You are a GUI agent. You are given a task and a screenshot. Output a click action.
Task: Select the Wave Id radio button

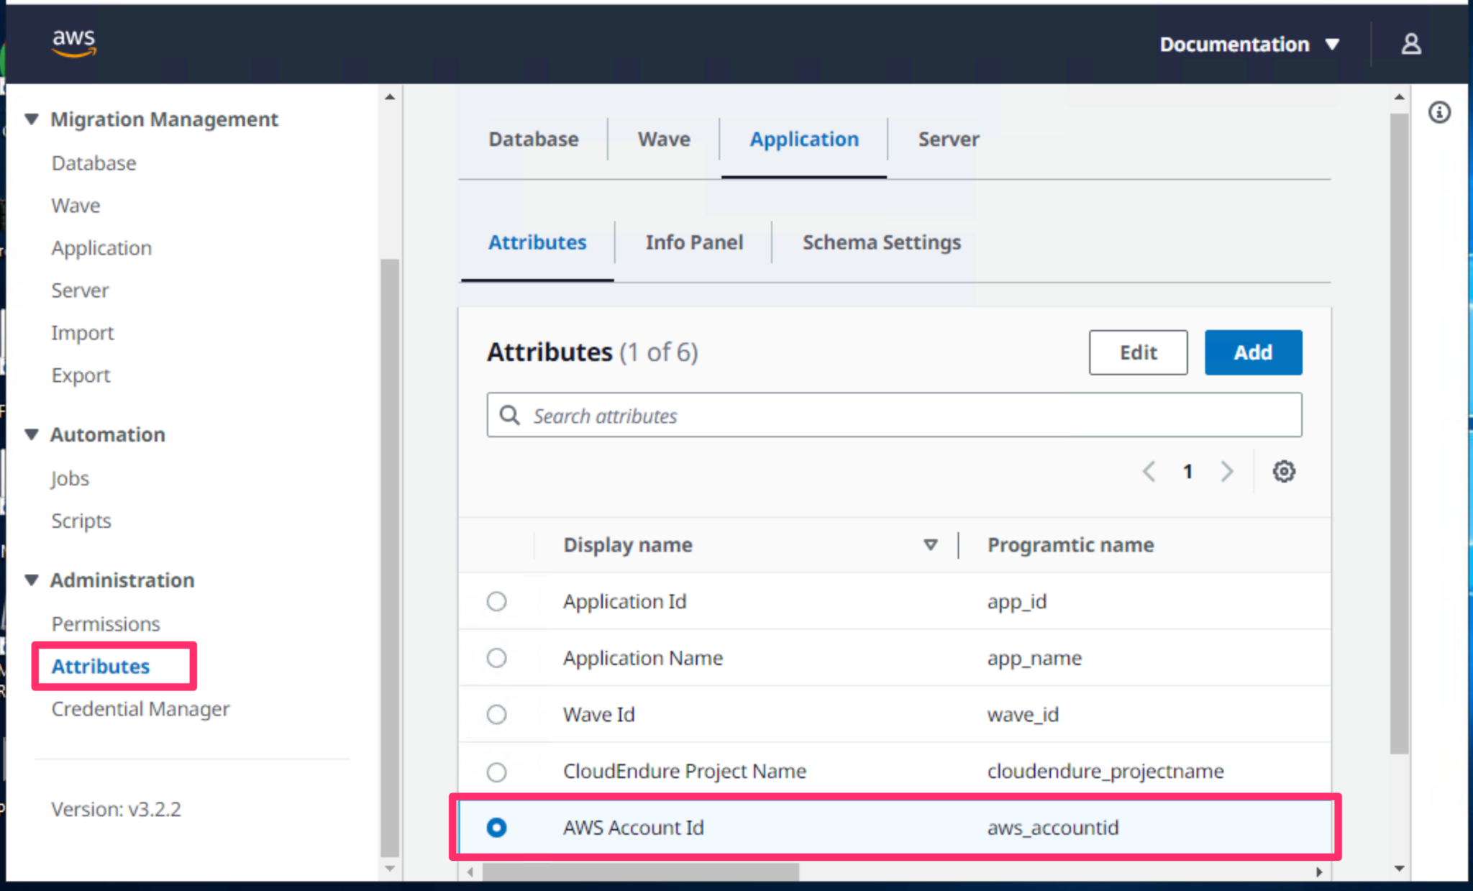point(496,714)
